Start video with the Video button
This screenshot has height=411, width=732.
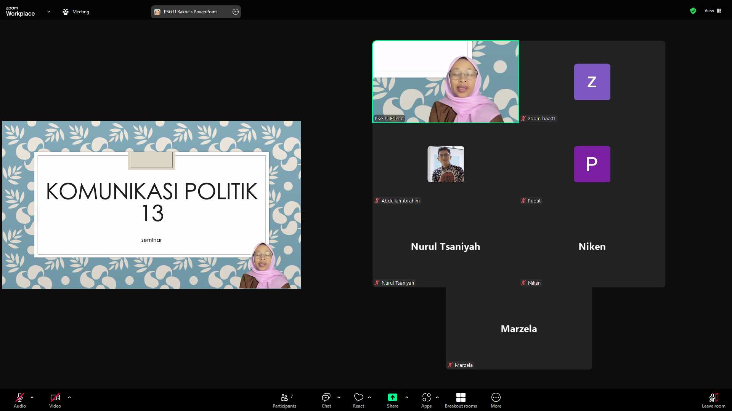coord(55,400)
